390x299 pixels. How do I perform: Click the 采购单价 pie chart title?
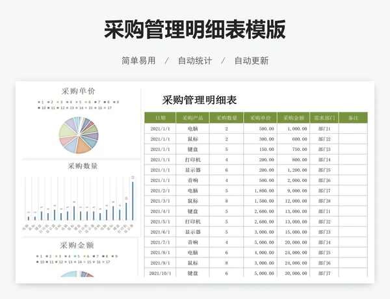(x=78, y=91)
